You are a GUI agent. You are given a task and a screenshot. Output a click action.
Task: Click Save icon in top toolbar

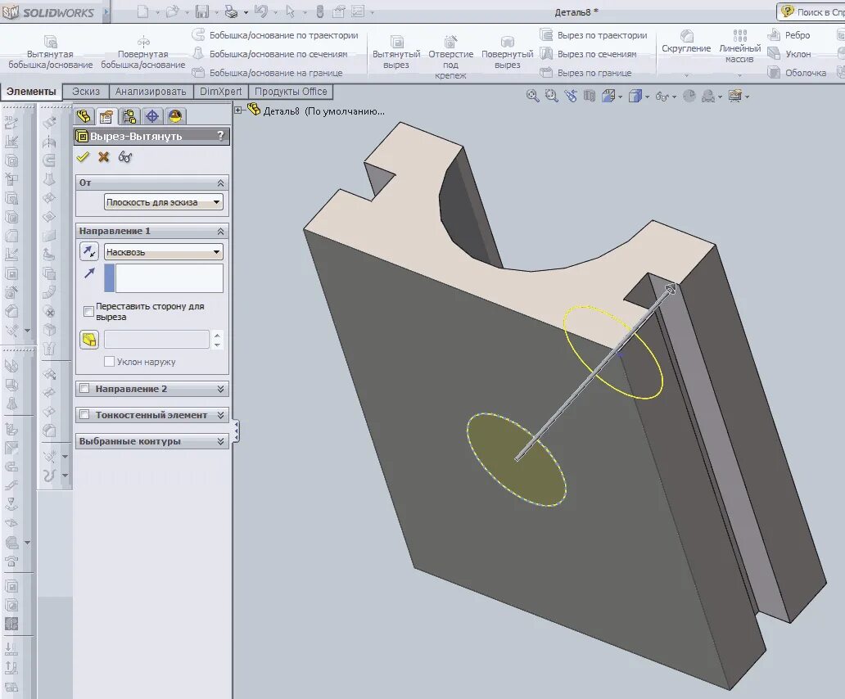click(x=202, y=11)
